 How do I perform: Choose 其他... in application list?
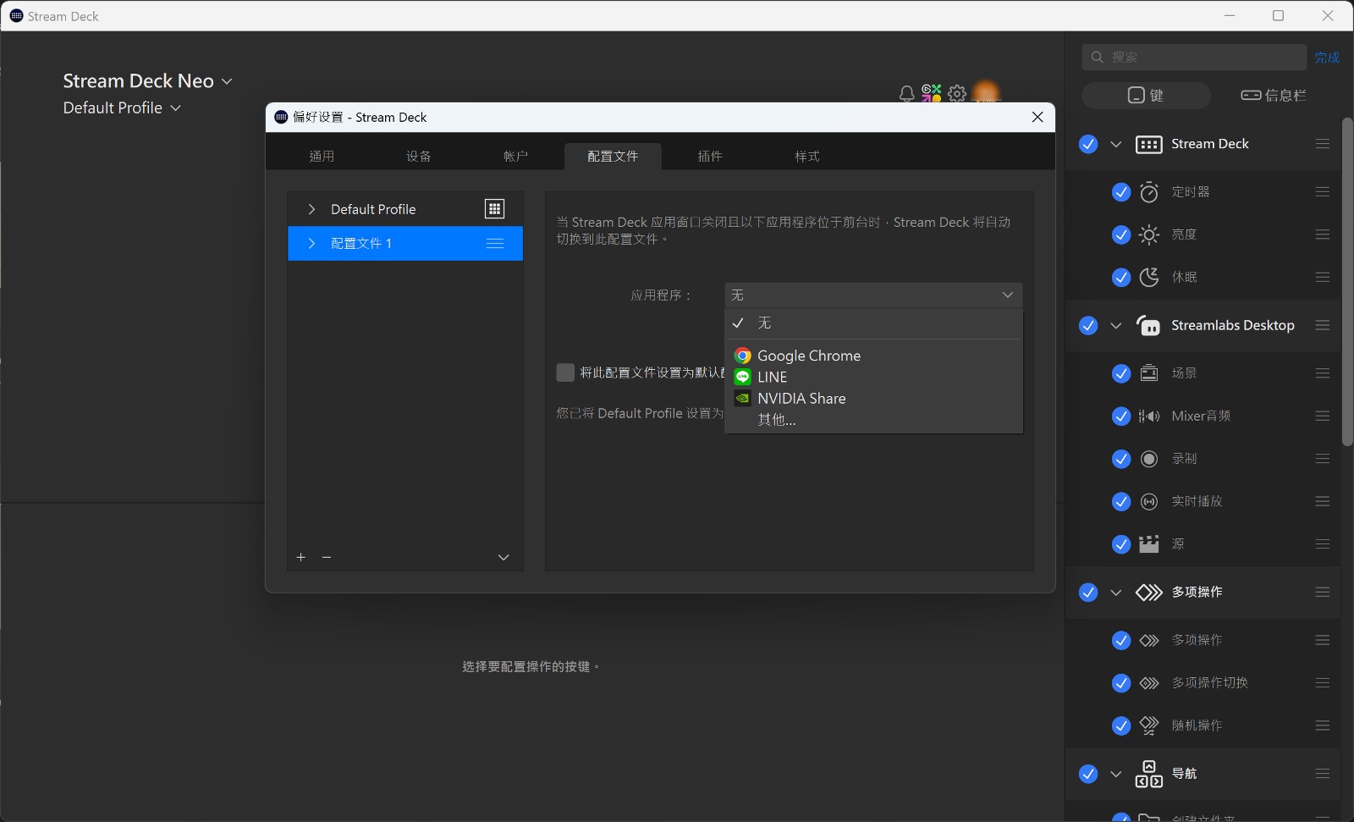(x=874, y=420)
